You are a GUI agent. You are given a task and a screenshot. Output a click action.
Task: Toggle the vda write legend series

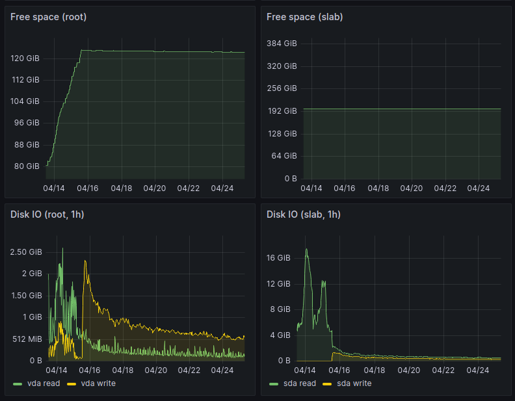click(x=98, y=383)
